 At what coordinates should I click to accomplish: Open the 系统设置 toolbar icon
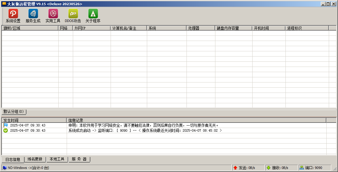[x=13, y=14]
